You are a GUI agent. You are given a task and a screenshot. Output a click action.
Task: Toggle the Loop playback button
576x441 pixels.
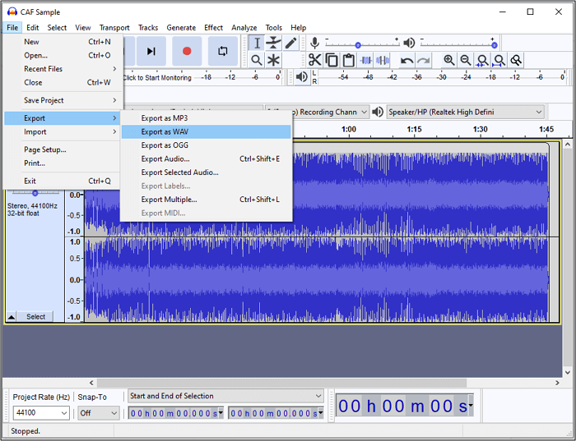[x=222, y=51]
